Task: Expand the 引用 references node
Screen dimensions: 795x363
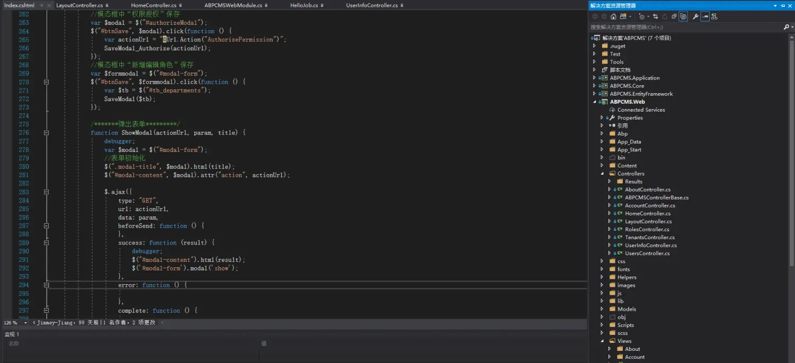Action: [602, 126]
